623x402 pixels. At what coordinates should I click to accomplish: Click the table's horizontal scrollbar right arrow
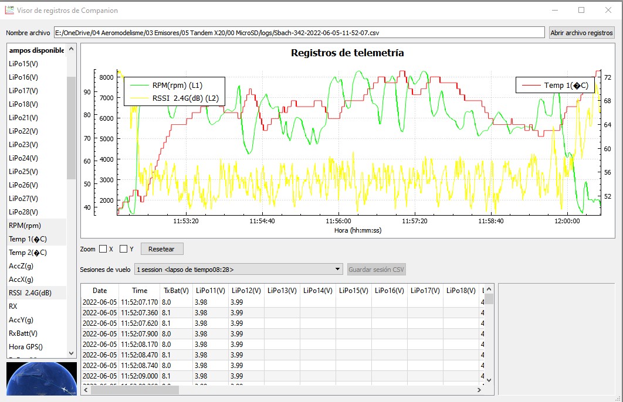[479, 390]
